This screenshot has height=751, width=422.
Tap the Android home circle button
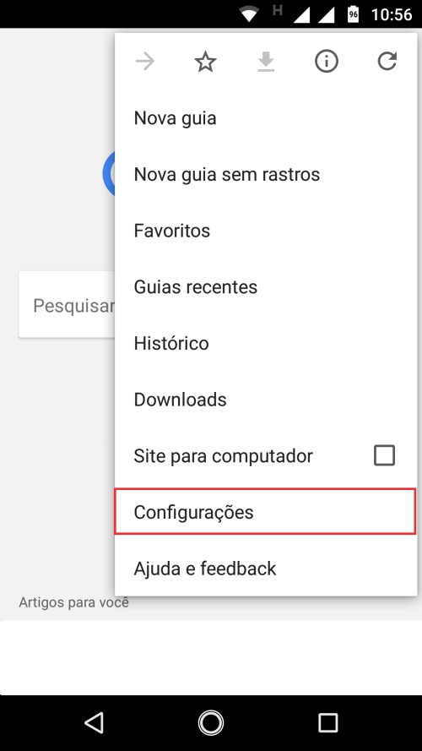pyautogui.click(x=211, y=722)
